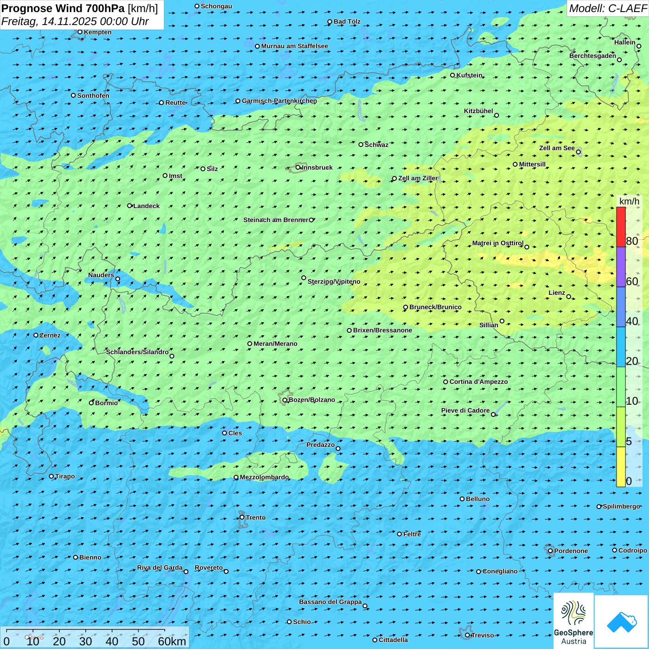The width and height of the screenshot is (649, 649).
Task: Click the Modell: C-LAEF label
Action: 607,8
